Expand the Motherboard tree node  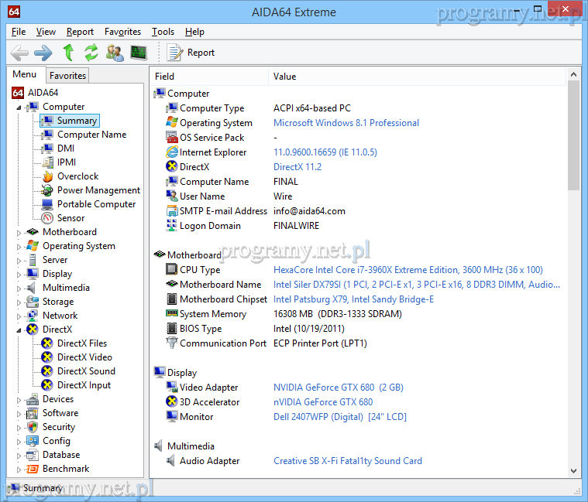(20, 232)
